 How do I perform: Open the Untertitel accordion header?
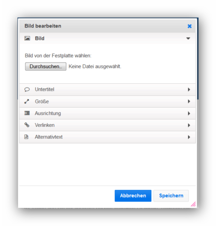coord(108,89)
